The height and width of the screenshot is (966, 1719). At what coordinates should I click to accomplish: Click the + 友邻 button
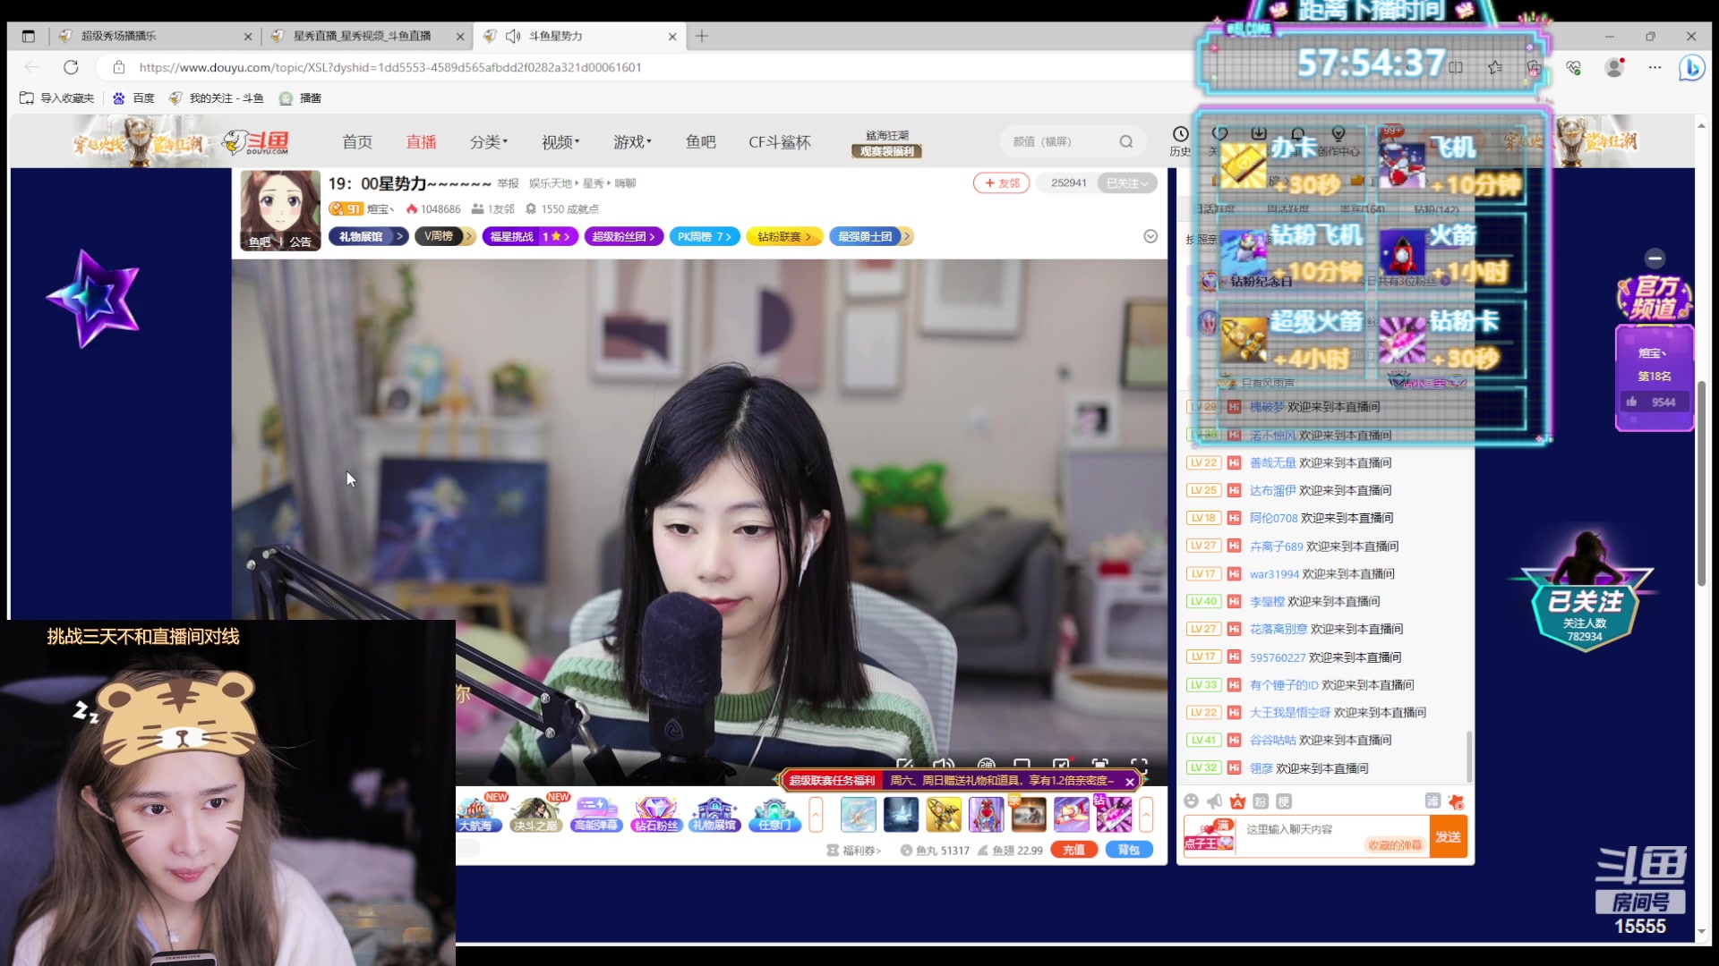point(1002,182)
